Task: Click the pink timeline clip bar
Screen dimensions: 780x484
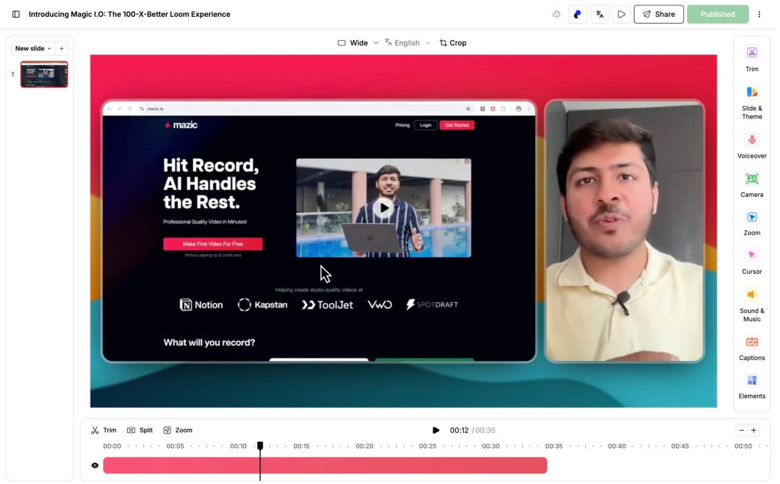Action: (393, 465)
